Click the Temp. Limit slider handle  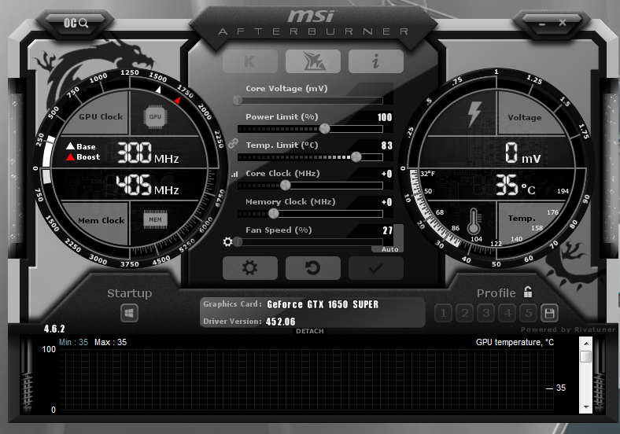[356, 157]
